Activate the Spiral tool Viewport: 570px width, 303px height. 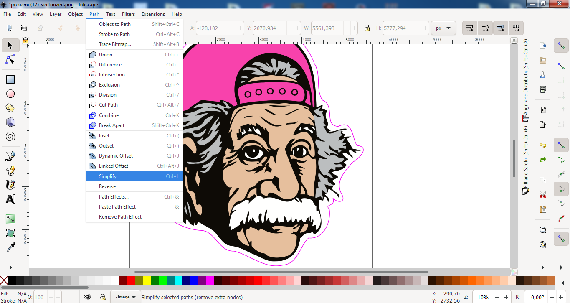pos(10,137)
